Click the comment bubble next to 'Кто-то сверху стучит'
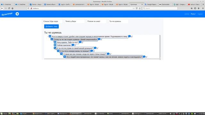The height and width of the screenshot is (115, 205). point(129,36)
